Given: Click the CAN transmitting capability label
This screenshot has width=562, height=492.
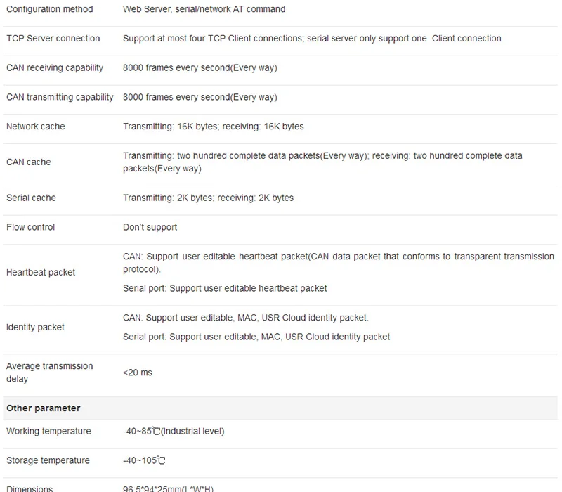Looking at the screenshot, I should (x=60, y=97).
